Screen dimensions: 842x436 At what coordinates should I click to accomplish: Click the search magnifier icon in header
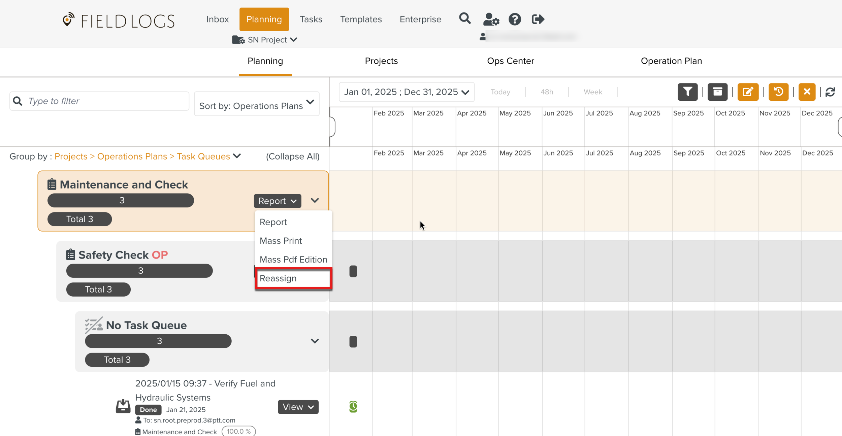click(x=465, y=19)
